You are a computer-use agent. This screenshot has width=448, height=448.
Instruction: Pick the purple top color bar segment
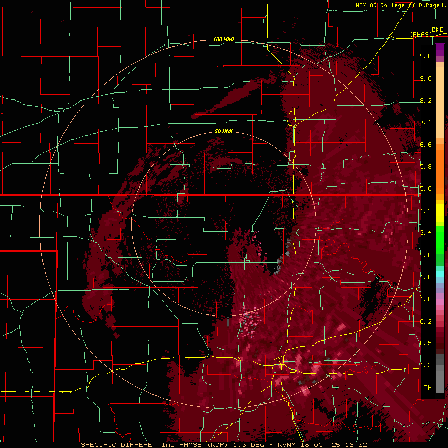point(440,50)
